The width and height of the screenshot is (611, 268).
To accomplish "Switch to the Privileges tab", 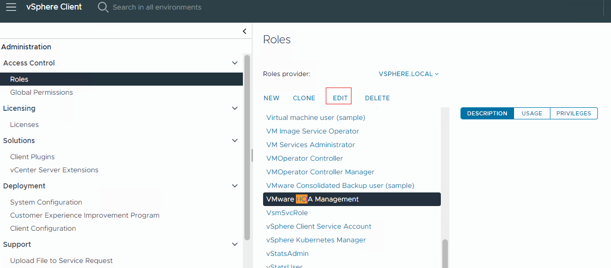I will [574, 113].
